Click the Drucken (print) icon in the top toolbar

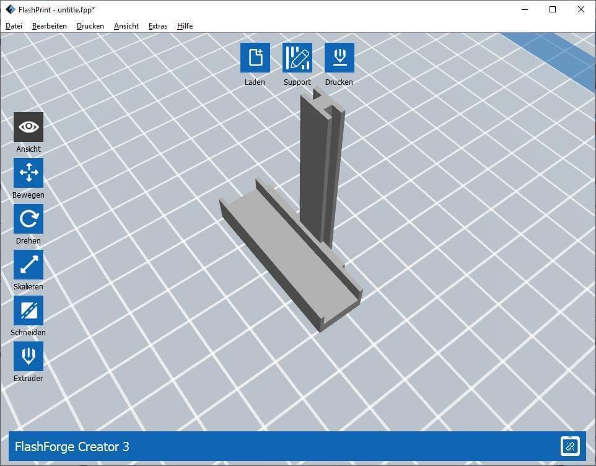(340, 58)
